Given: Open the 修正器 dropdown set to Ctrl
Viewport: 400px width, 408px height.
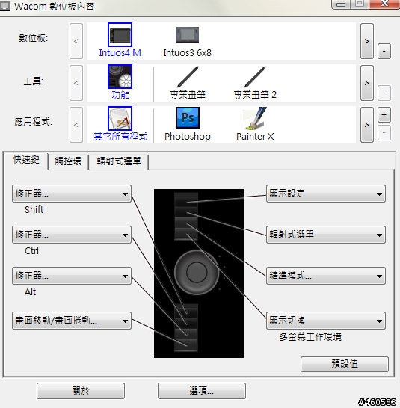Looking at the screenshot, I should pyautogui.click(x=72, y=235).
